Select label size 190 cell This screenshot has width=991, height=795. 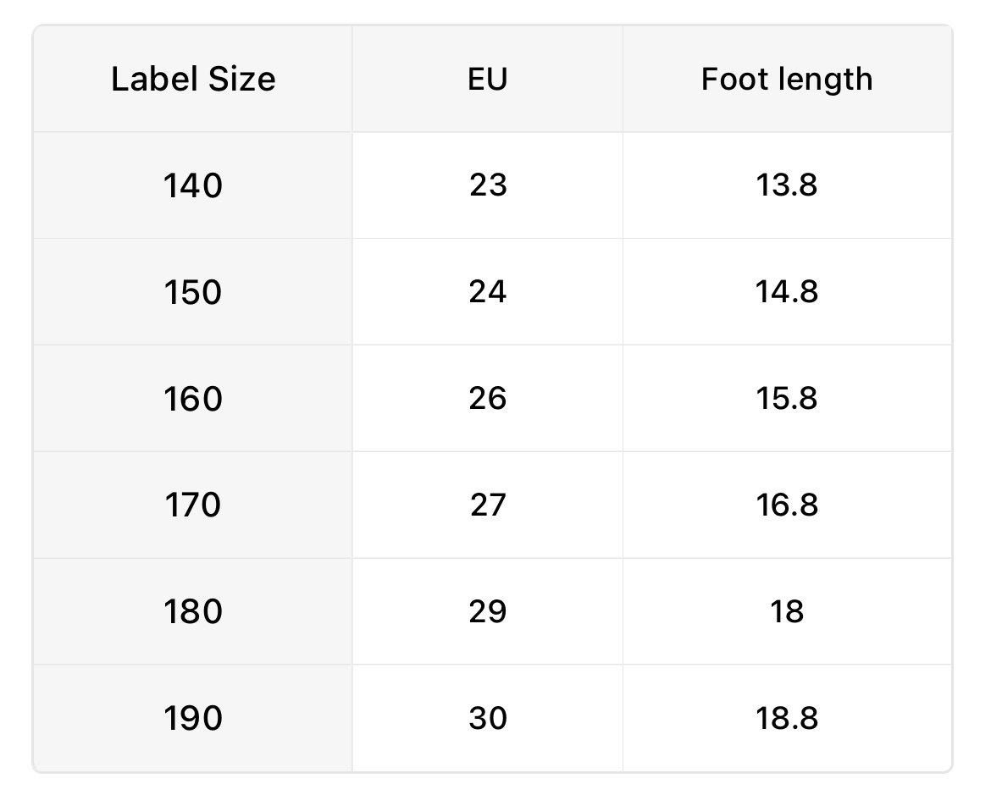coord(193,718)
